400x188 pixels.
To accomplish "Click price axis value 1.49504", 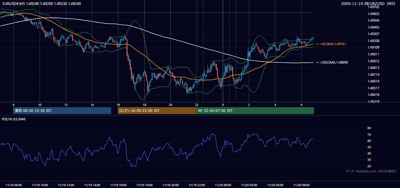I will (x=374, y=20).
